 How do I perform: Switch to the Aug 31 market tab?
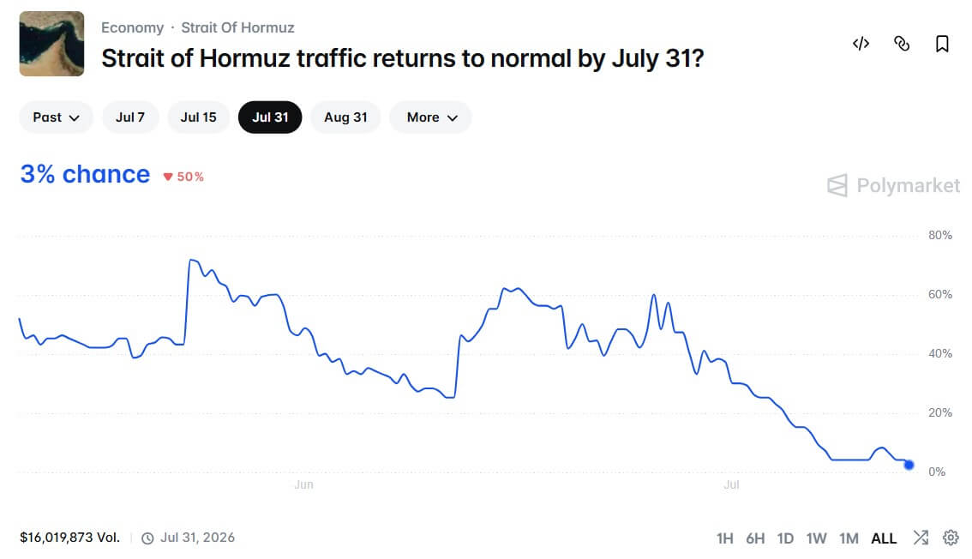click(345, 117)
